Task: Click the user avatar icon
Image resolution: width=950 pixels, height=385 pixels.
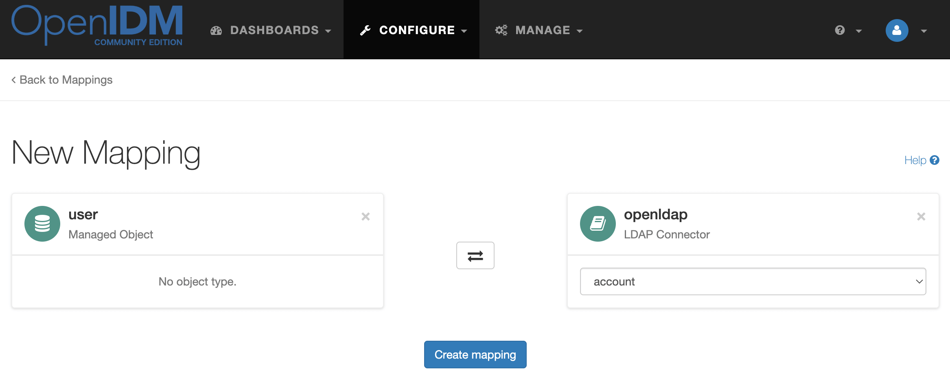Action: click(897, 30)
